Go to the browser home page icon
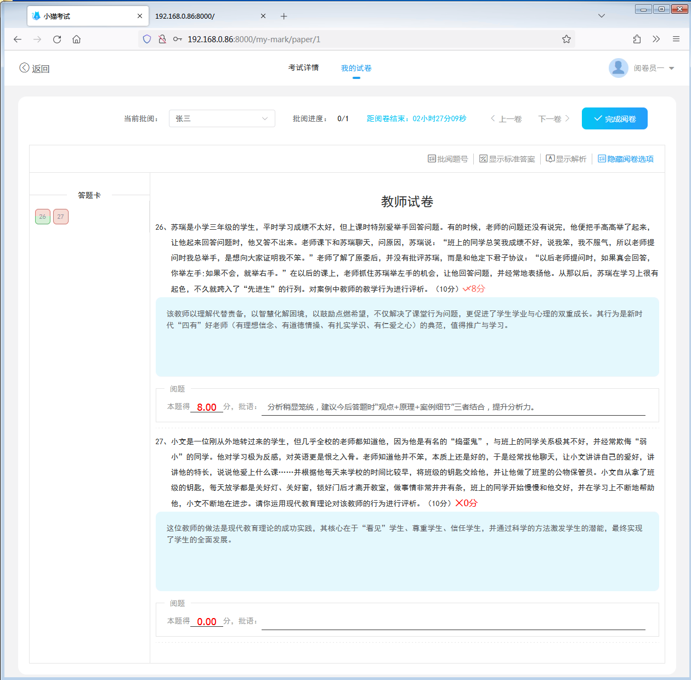691x680 pixels. 77,39
